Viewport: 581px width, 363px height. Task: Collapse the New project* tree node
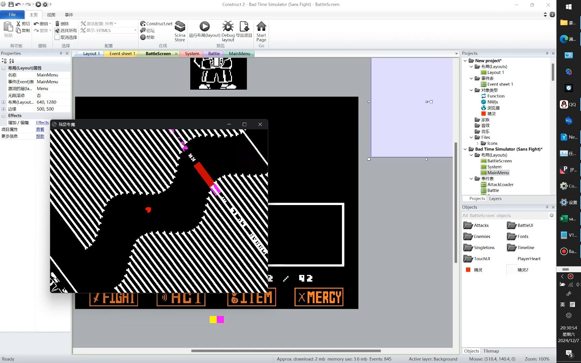465,61
